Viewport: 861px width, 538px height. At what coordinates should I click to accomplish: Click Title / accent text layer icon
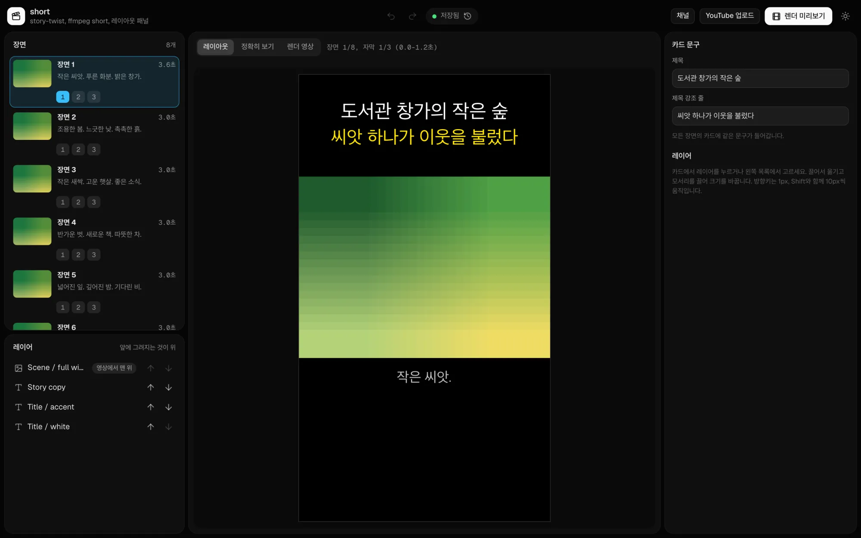[19, 407]
